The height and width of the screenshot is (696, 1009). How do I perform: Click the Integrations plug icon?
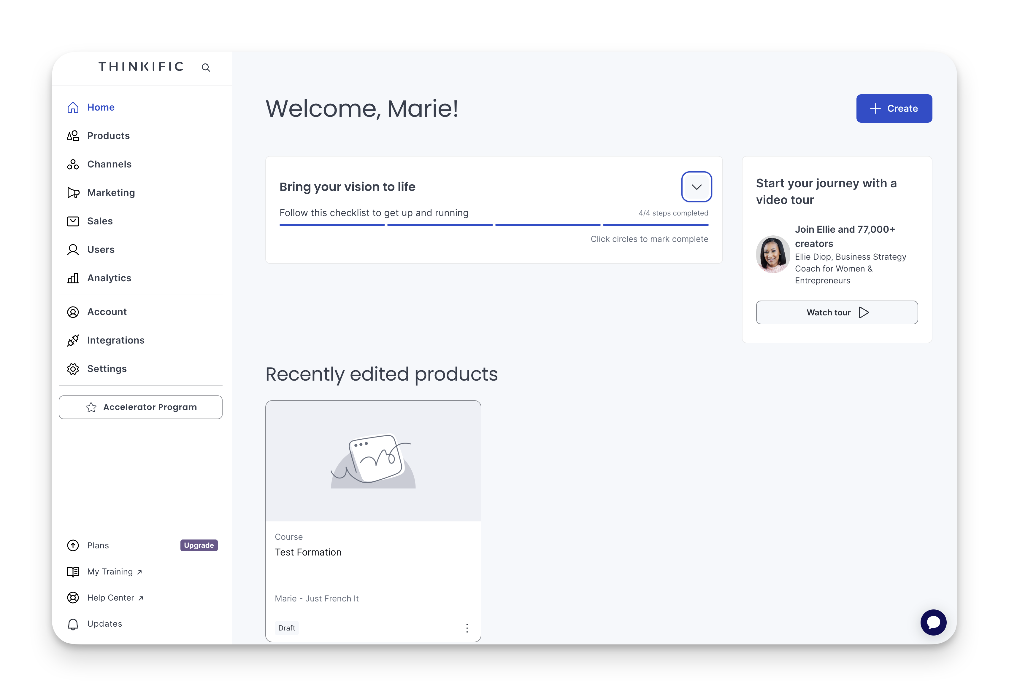(73, 341)
